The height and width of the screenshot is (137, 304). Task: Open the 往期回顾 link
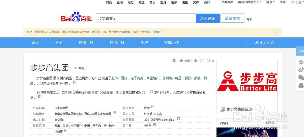(x=269, y=123)
